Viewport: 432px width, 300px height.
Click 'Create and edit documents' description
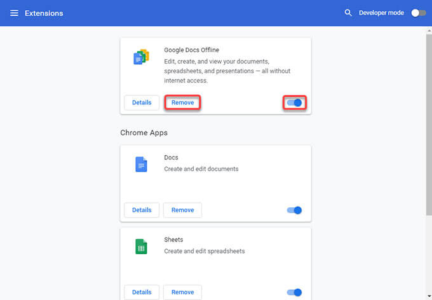(201, 169)
